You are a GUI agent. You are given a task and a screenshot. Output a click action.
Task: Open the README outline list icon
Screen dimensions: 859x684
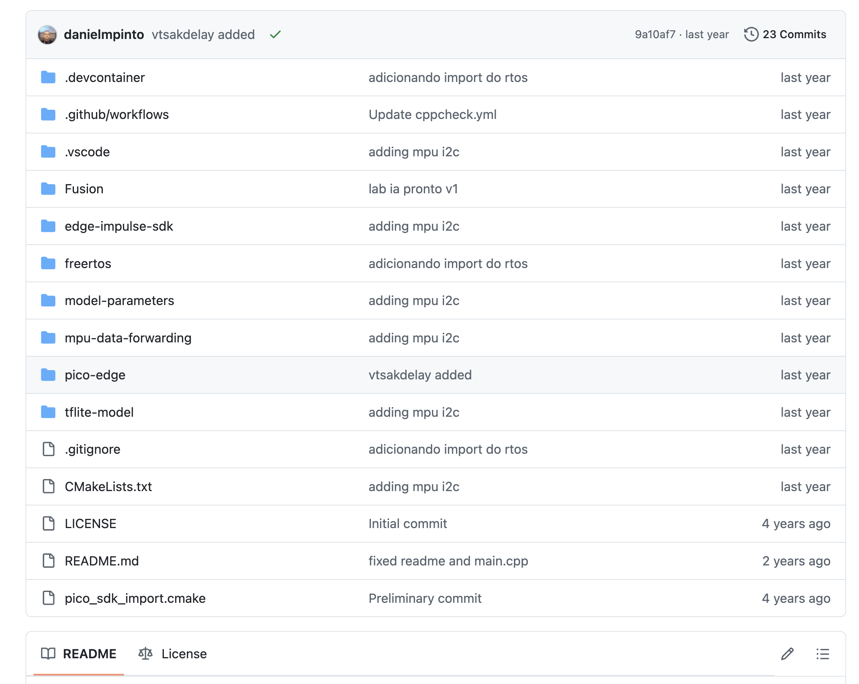coord(822,654)
